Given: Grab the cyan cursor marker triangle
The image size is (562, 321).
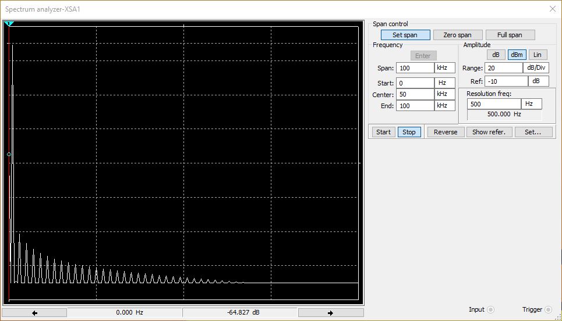Looking at the screenshot, I should [x=9, y=24].
